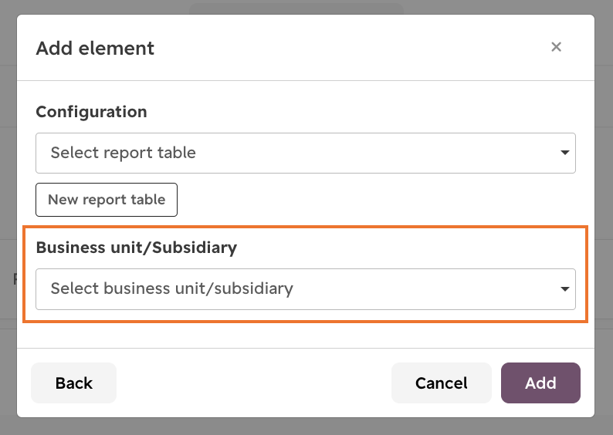The image size is (613, 435).
Task: Open the Select business unit/subsidiary dropdown
Action: [x=305, y=289]
